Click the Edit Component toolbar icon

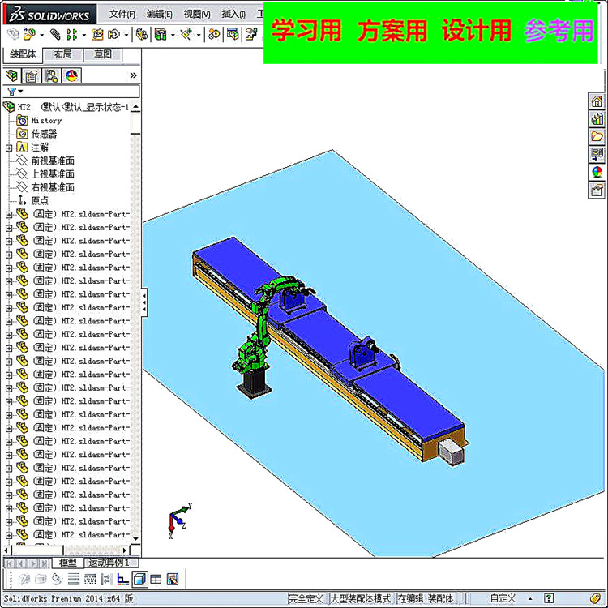[x=13, y=35]
